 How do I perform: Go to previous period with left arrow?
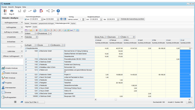[62, 19]
